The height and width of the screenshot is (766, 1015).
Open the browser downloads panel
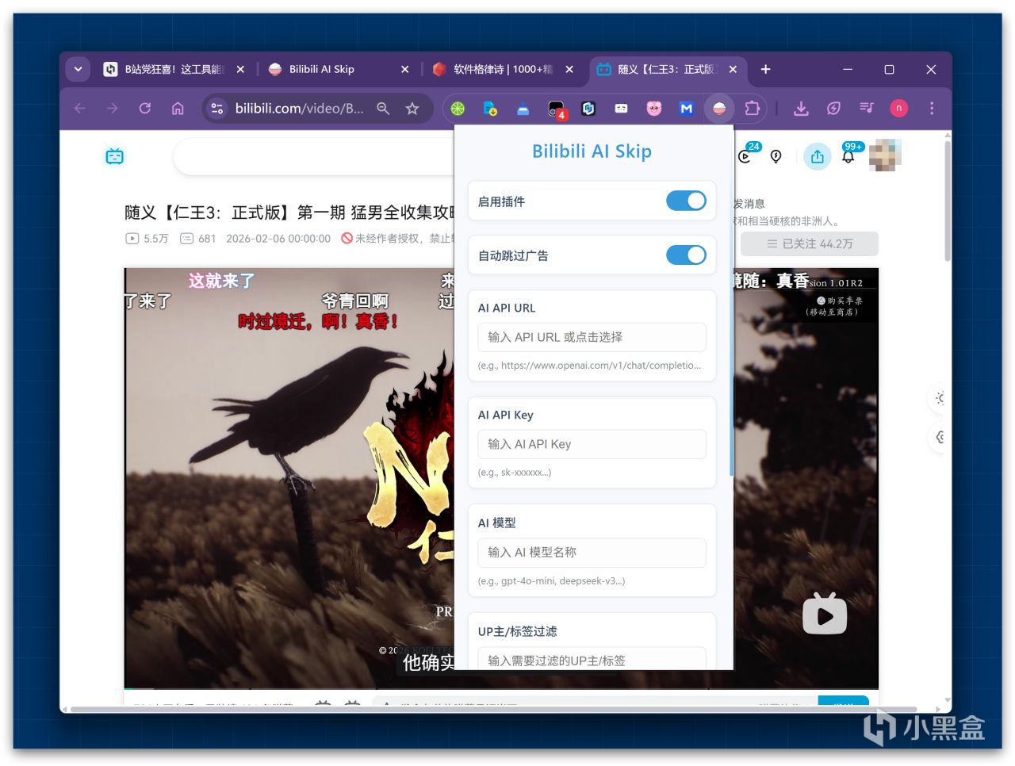tap(801, 109)
